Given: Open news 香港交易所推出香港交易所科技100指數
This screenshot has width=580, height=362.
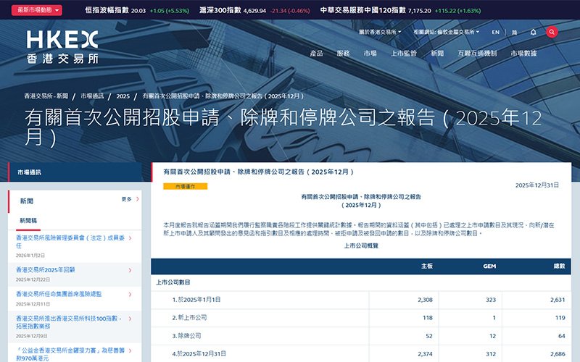Looking at the screenshot, I should click(68, 322).
